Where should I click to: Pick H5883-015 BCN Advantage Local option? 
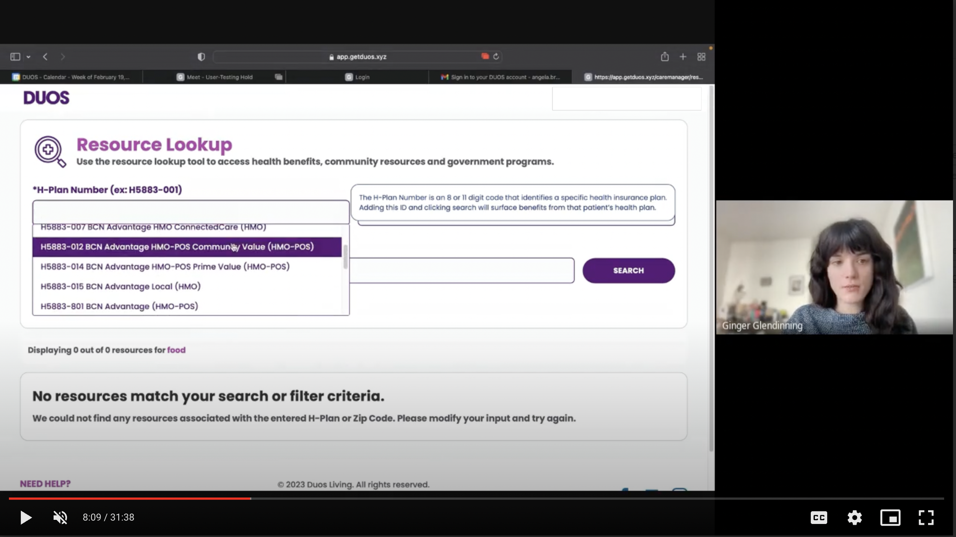click(120, 286)
